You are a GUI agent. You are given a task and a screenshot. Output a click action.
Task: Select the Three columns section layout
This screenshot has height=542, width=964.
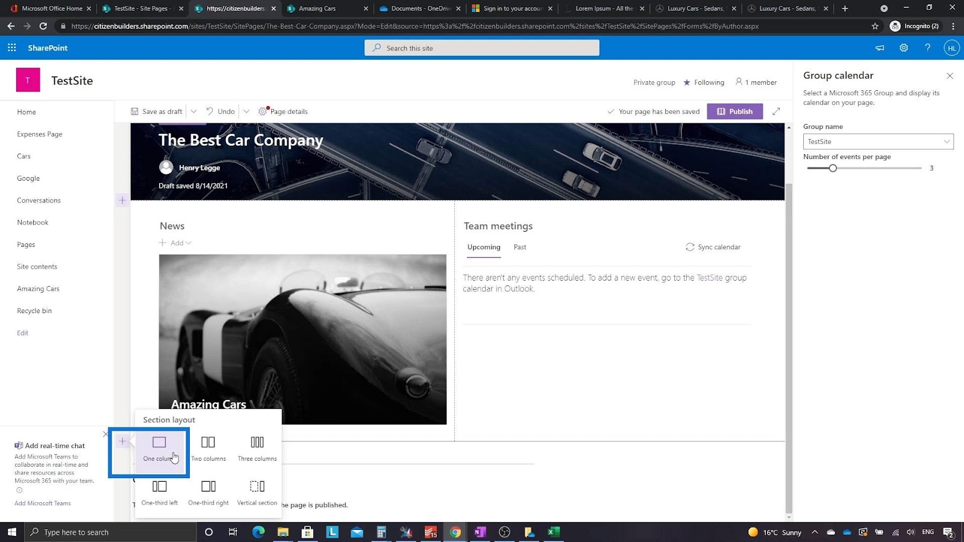click(x=257, y=449)
